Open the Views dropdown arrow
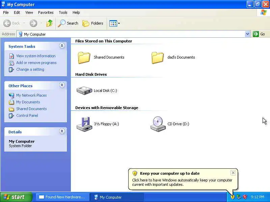The image size is (270, 202). (119, 23)
